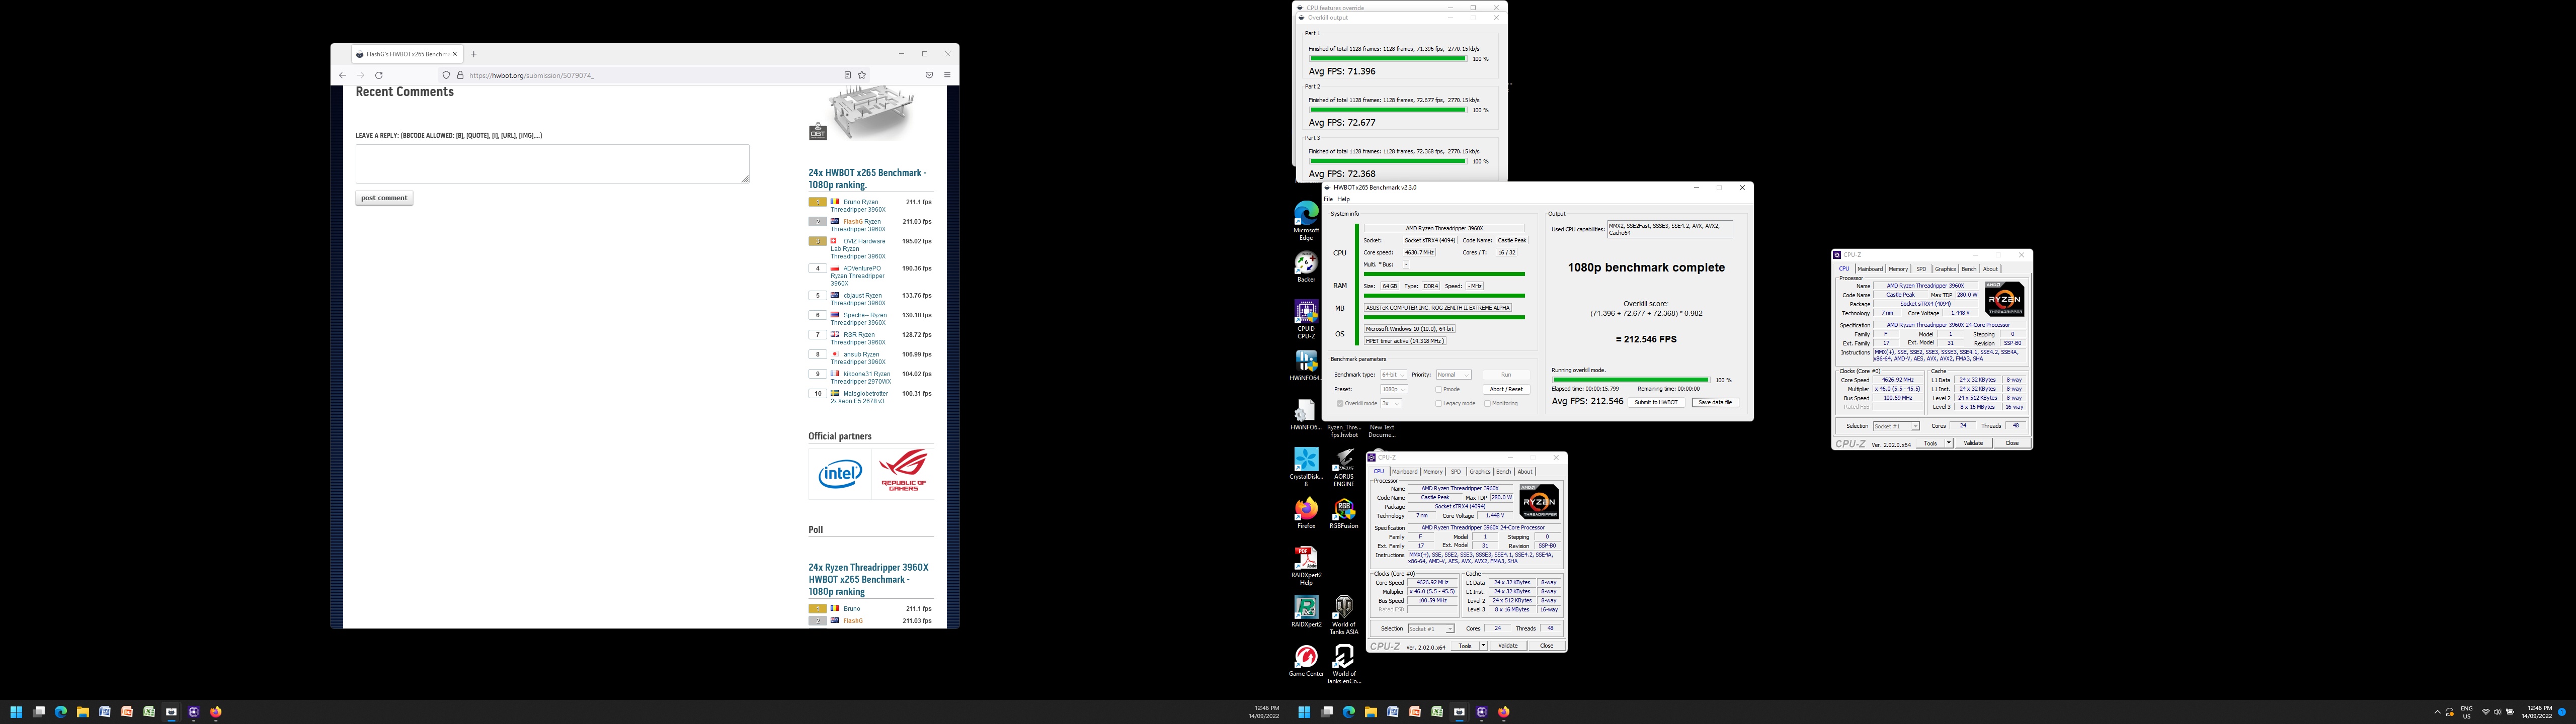This screenshot has width=2576, height=724.
Task: Launch the HWiNFO64 desktop shortcut
Action: [1306, 366]
